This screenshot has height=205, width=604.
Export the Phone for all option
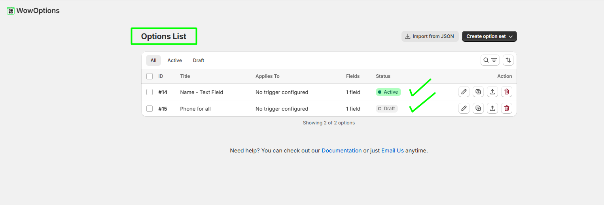point(492,108)
